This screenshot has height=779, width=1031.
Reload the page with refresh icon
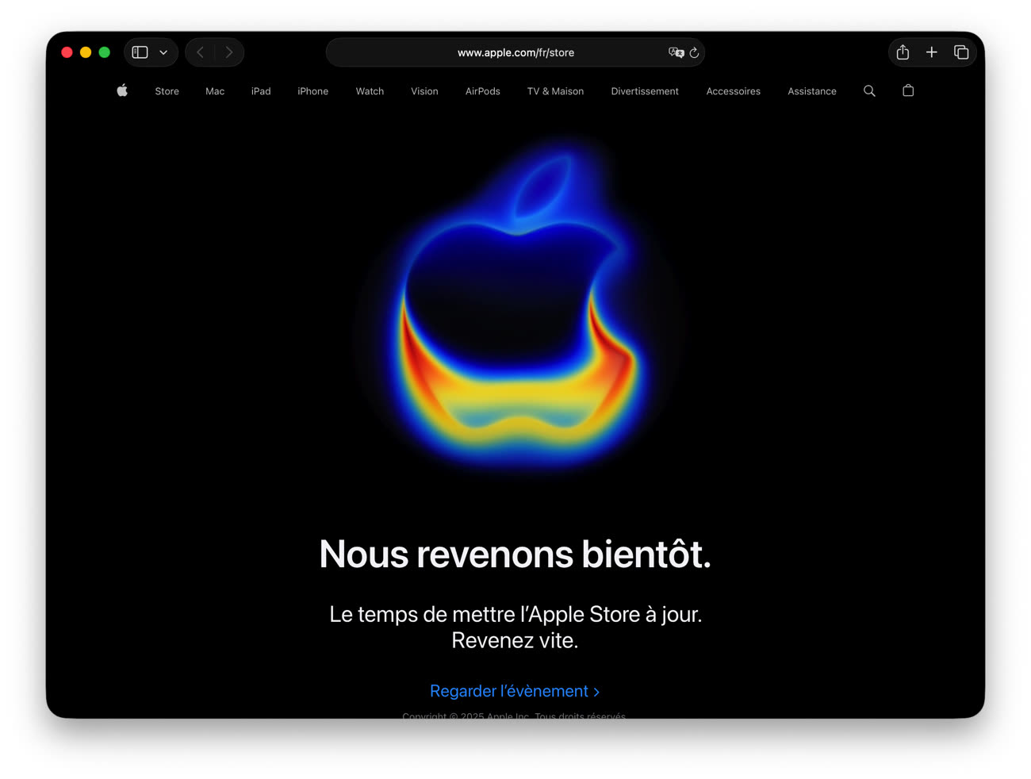(x=694, y=52)
